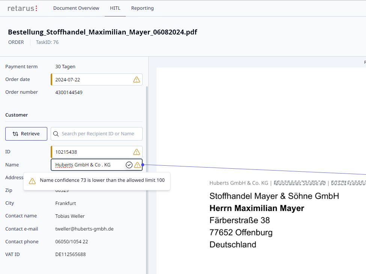Image resolution: width=366 pixels, height=274 pixels.
Task: Open the Reporting tab
Action: coord(142,8)
